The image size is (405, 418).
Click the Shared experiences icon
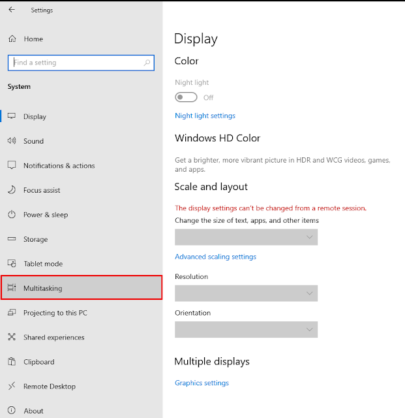click(x=12, y=337)
